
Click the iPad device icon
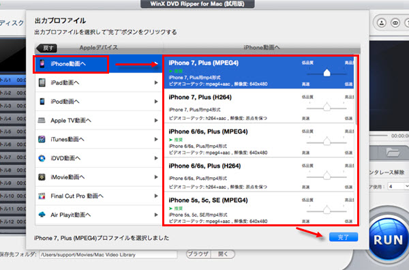point(42,82)
